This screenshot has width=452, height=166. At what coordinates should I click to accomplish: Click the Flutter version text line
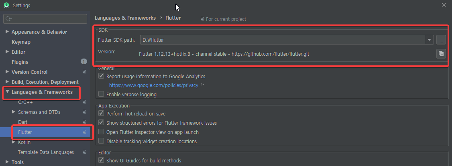pos(224,54)
